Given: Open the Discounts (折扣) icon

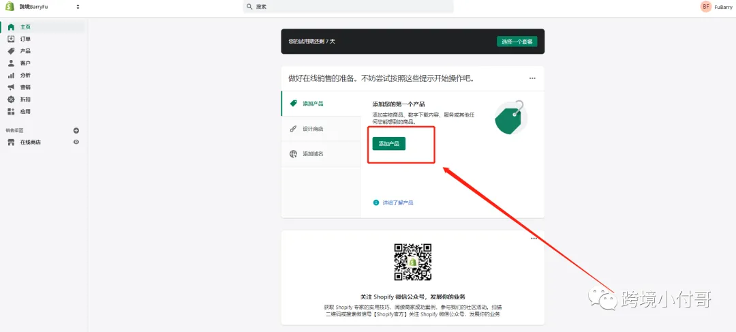Looking at the screenshot, I should (12, 100).
